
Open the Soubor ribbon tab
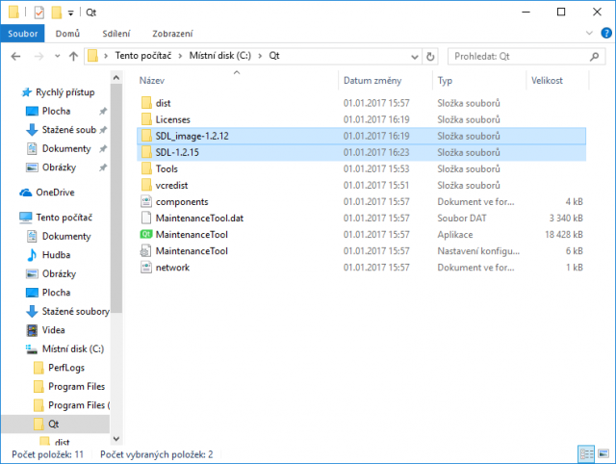[23, 34]
